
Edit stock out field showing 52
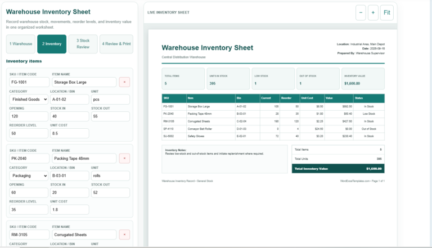pyautogui.click(x=110, y=193)
